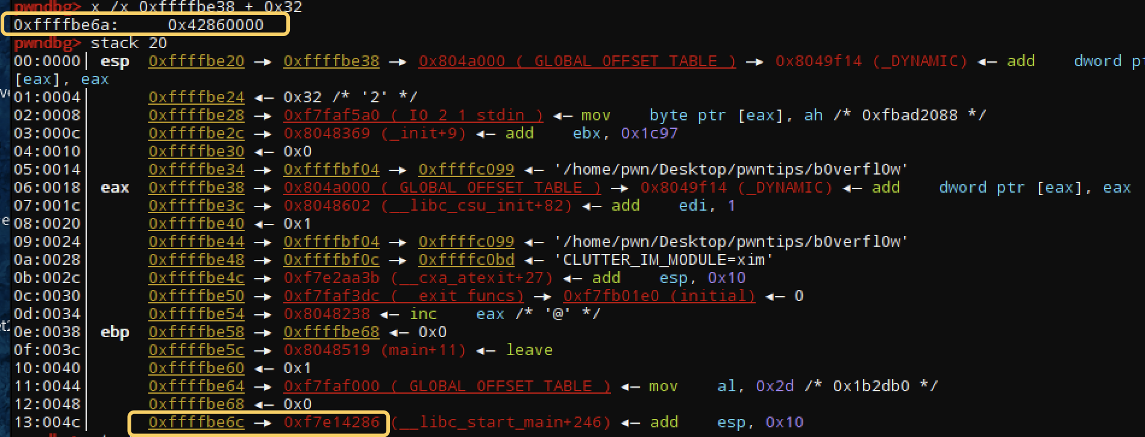Click the pointer 0xffffbe38 on the esp row
The image size is (1145, 437).
(x=331, y=61)
